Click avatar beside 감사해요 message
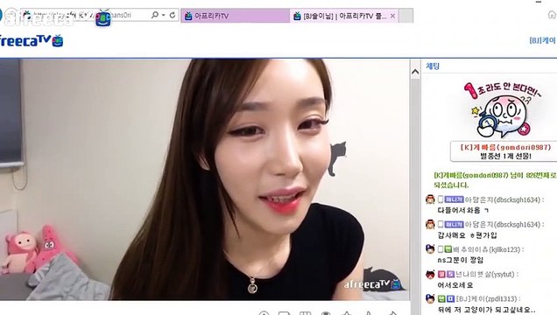 point(430,224)
